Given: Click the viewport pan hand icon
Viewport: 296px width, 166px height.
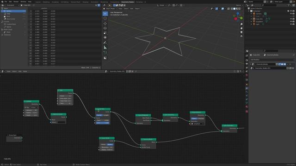Looking at the screenshot, I should click(x=241, y=28).
